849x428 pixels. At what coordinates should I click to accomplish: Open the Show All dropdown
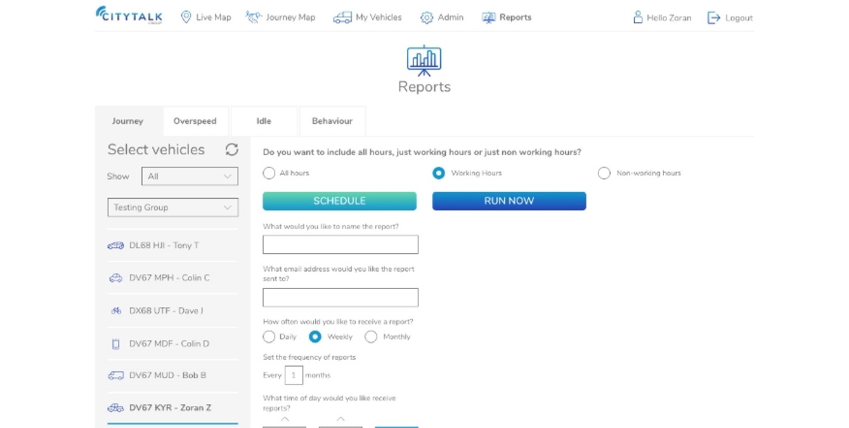[190, 176]
